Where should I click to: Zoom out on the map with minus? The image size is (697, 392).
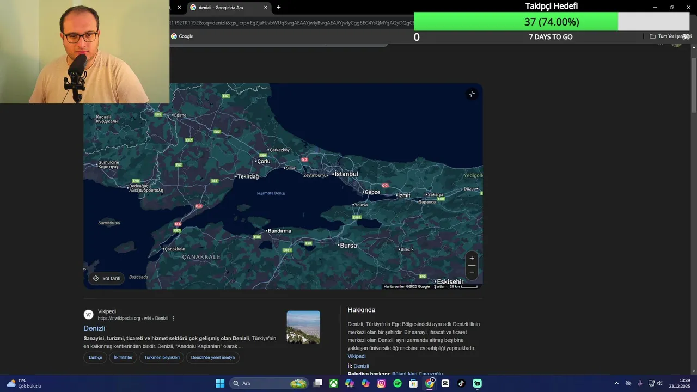(472, 273)
